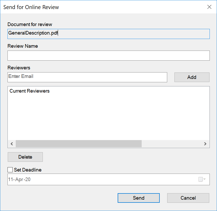Click the Review Name label
Viewport: 217px width, 211px height.
tap(23, 46)
